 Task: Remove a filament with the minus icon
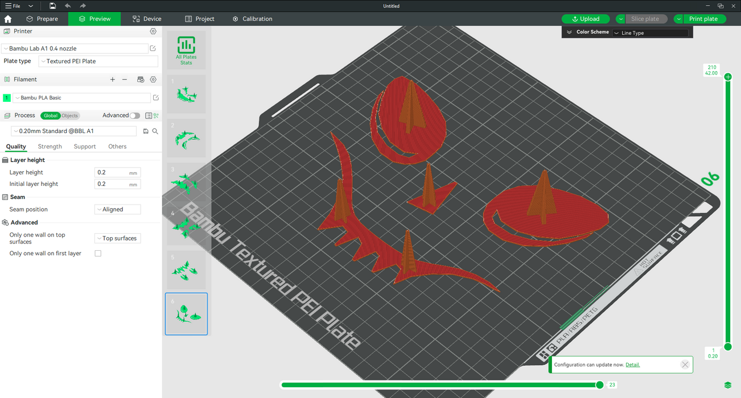(125, 80)
